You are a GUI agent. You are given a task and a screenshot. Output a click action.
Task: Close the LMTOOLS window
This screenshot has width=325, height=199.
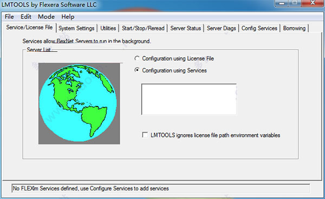click(x=313, y=3)
